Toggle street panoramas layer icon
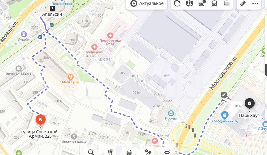267x155 pixels. (x=189, y=3)
